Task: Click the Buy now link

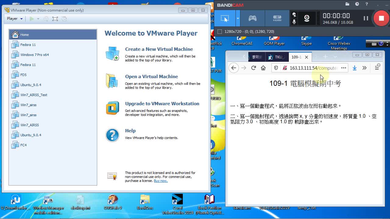Action: click(161, 181)
